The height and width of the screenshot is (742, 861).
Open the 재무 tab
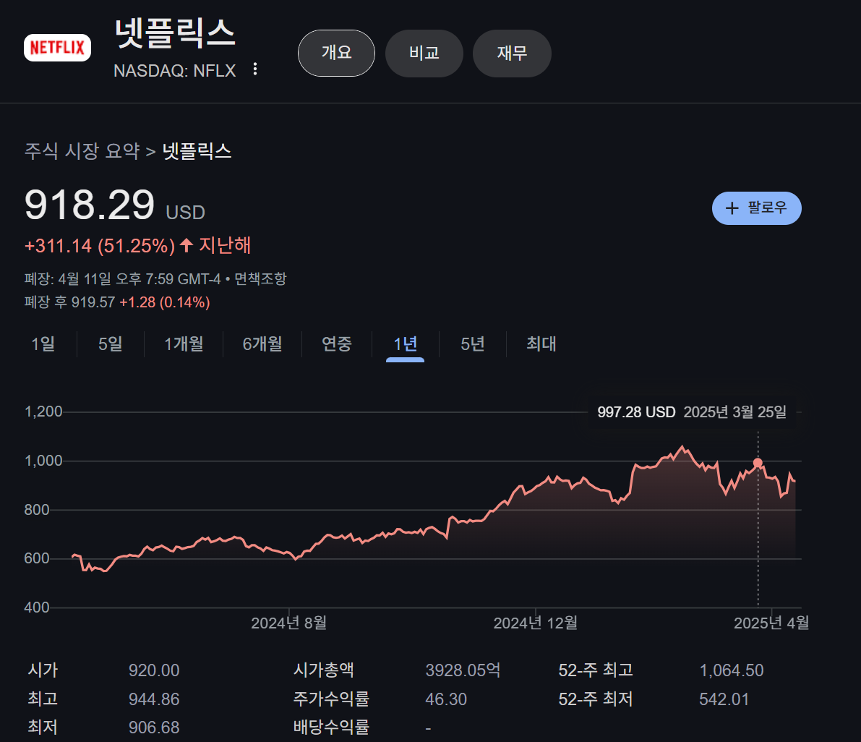click(x=512, y=54)
